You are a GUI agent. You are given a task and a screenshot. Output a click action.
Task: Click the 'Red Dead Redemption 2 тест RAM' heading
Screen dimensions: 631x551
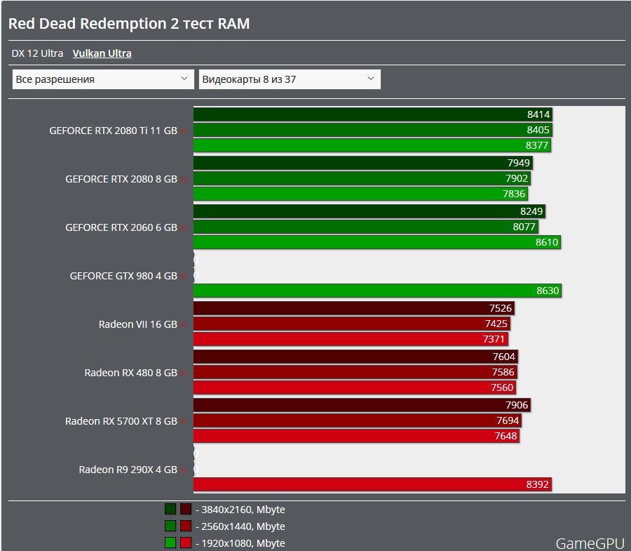(129, 24)
